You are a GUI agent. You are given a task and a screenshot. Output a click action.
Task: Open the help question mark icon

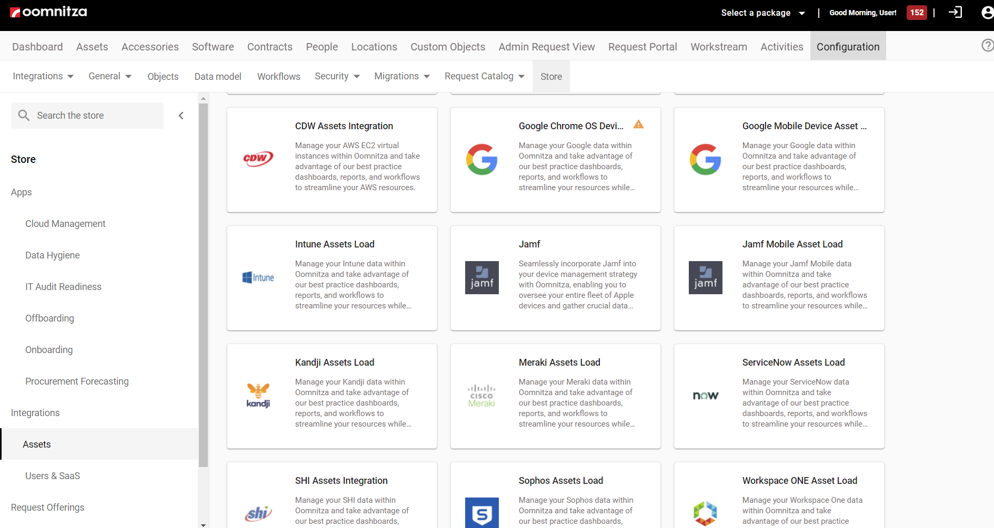[987, 46]
